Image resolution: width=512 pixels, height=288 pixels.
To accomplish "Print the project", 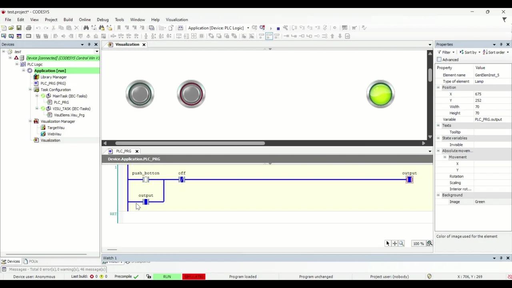I will pos(28,28).
